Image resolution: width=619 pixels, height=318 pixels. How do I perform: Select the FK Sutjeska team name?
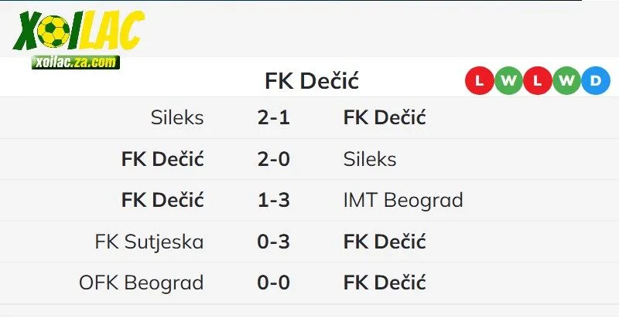pyautogui.click(x=149, y=242)
